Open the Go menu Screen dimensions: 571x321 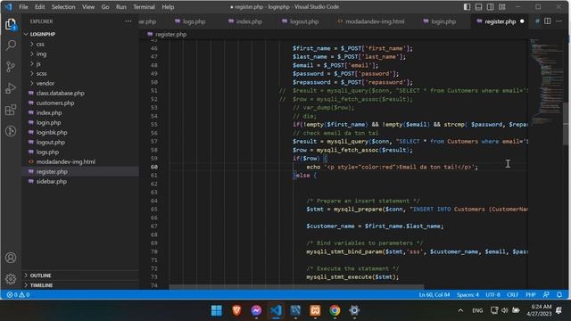point(105,7)
